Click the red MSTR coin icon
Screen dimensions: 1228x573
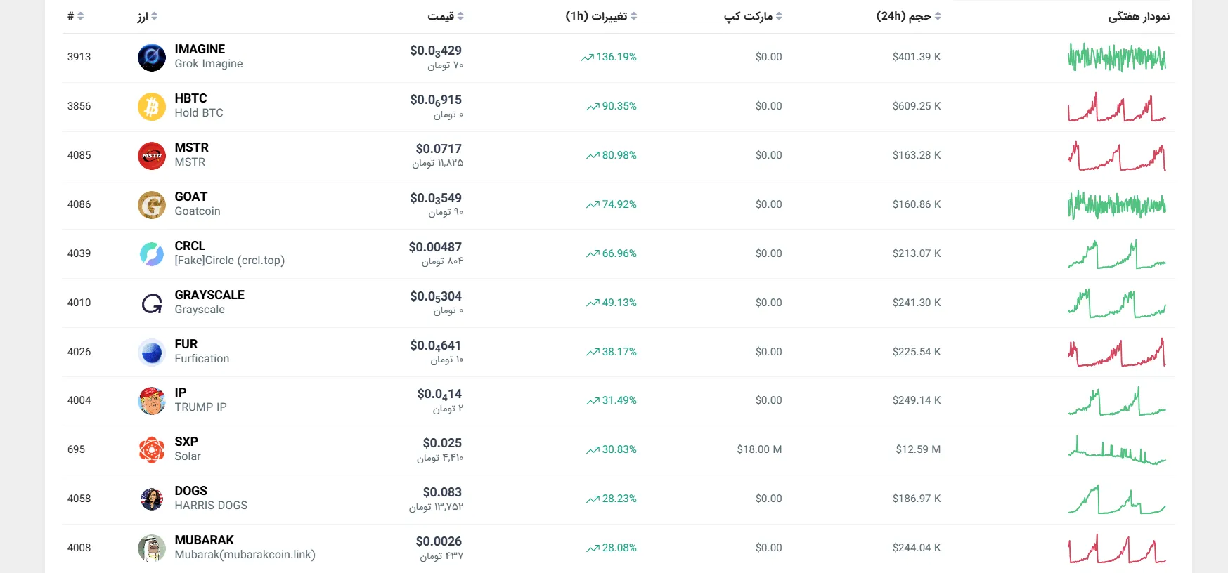pyautogui.click(x=151, y=155)
